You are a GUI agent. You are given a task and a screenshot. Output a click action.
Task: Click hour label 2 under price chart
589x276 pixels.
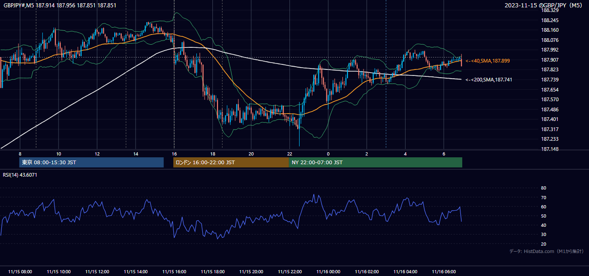367,154
